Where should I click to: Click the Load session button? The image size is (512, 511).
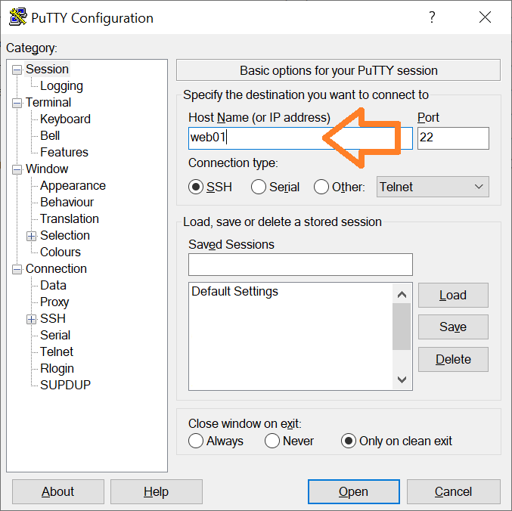pos(453,295)
